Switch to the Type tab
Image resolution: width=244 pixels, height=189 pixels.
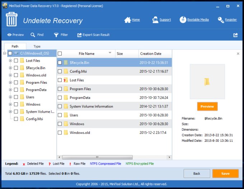[x=37, y=47]
